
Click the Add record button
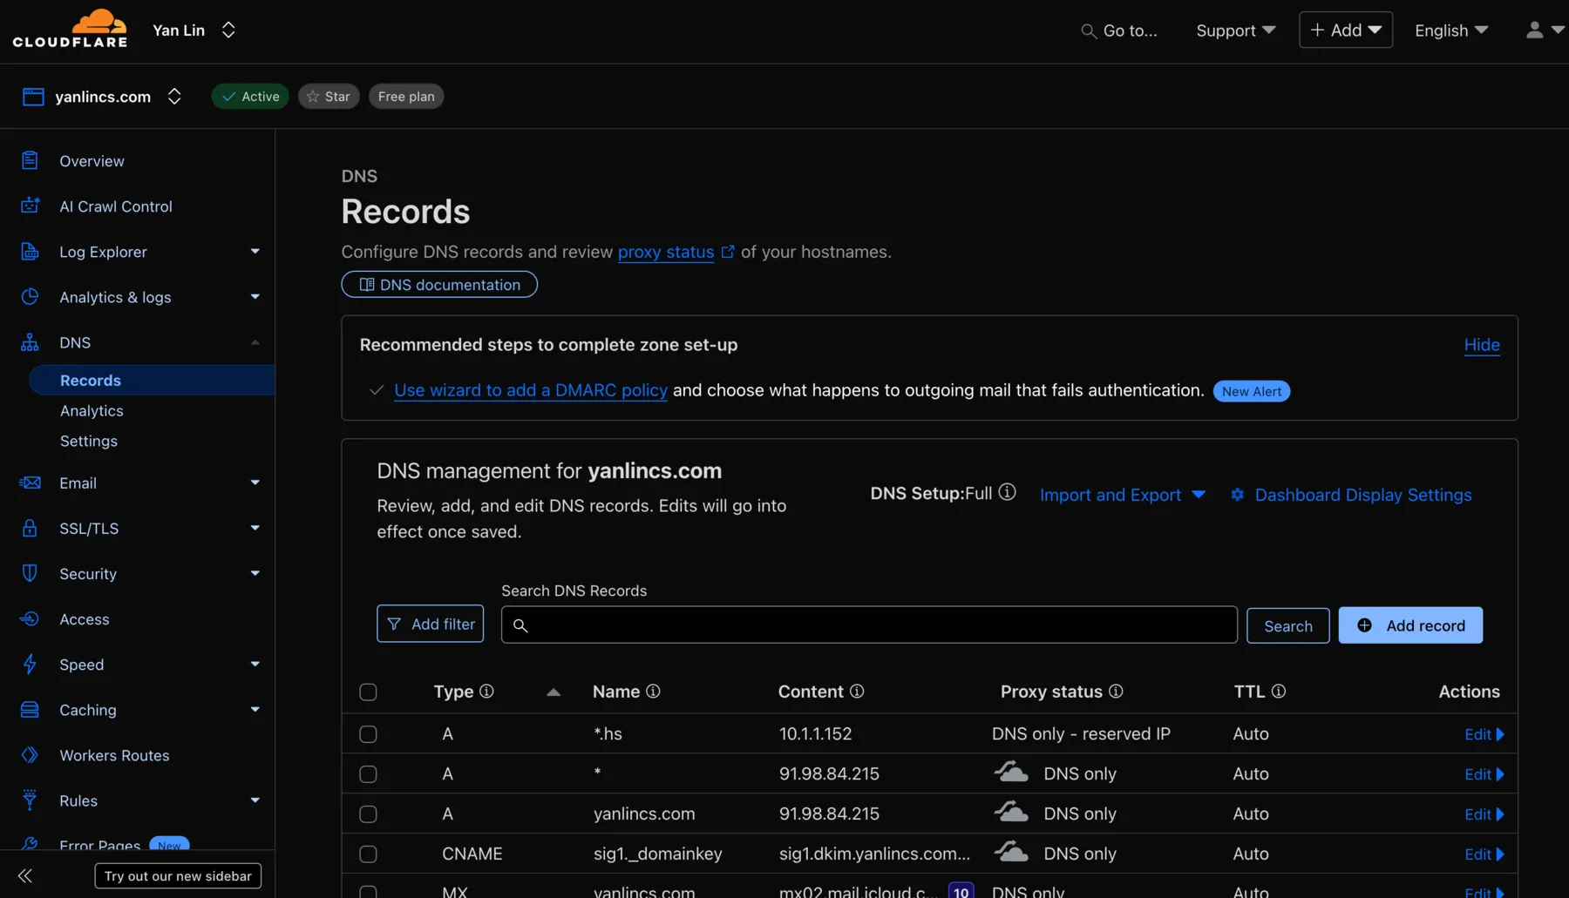[x=1409, y=625]
